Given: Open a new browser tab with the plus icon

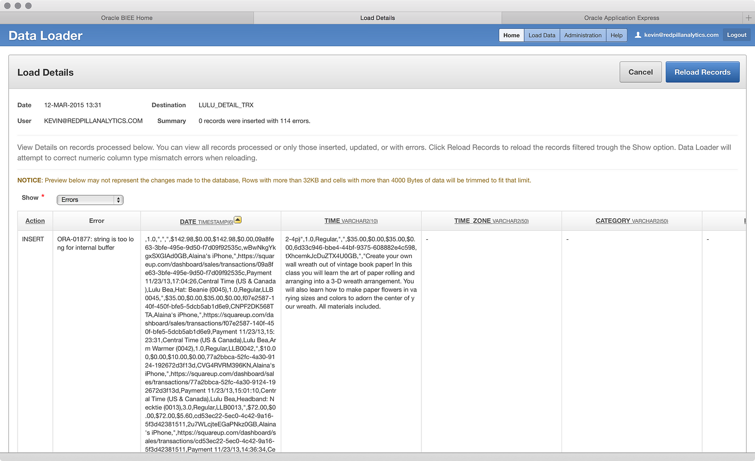Looking at the screenshot, I should pyautogui.click(x=748, y=18).
